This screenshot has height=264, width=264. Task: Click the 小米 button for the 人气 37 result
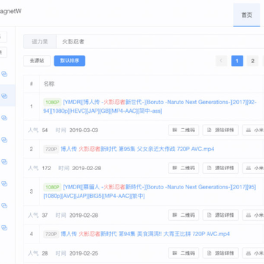pos(253,215)
